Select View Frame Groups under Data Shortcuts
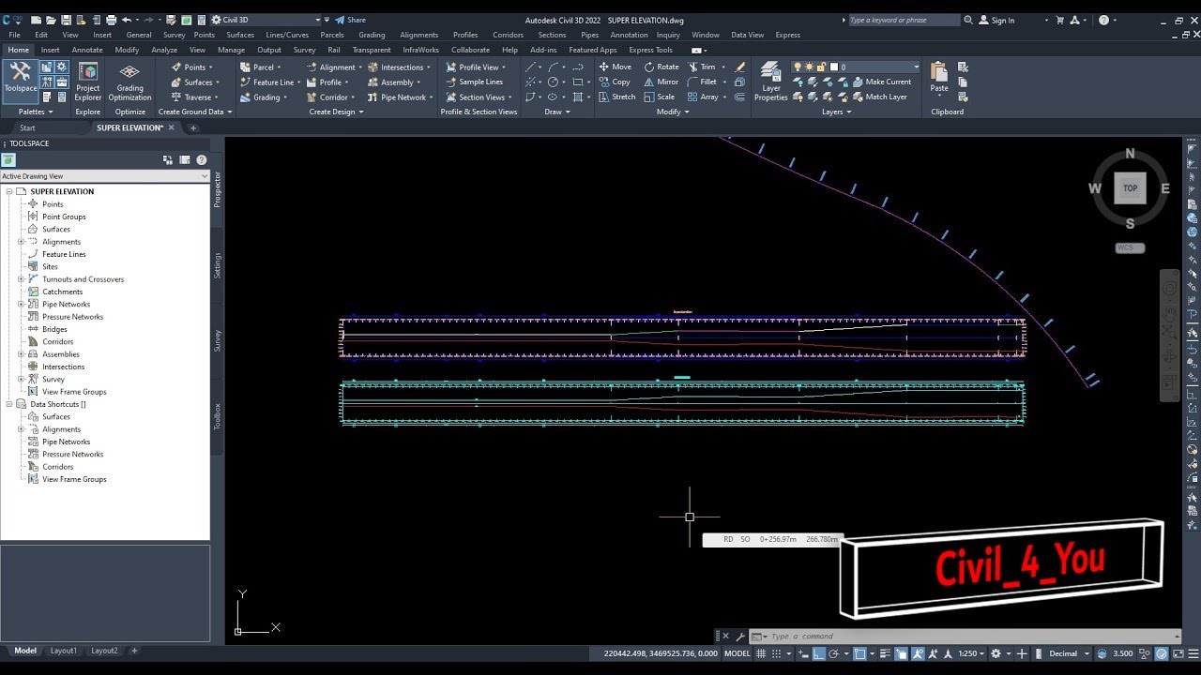This screenshot has width=1201, height=675. 74,479
